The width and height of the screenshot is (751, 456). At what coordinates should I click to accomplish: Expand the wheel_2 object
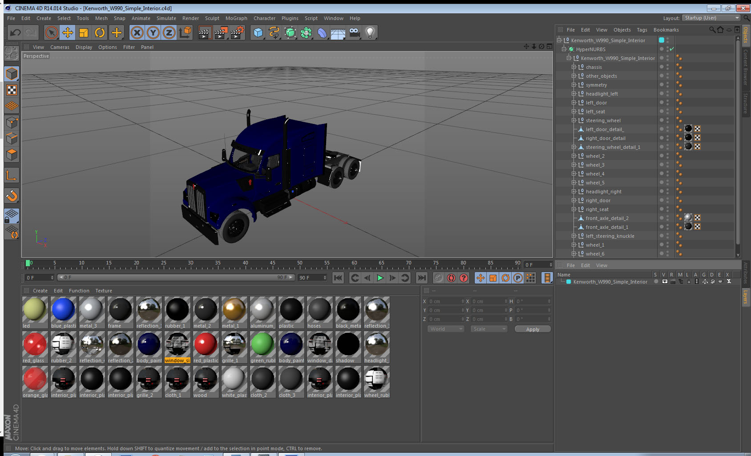[574, 156]
